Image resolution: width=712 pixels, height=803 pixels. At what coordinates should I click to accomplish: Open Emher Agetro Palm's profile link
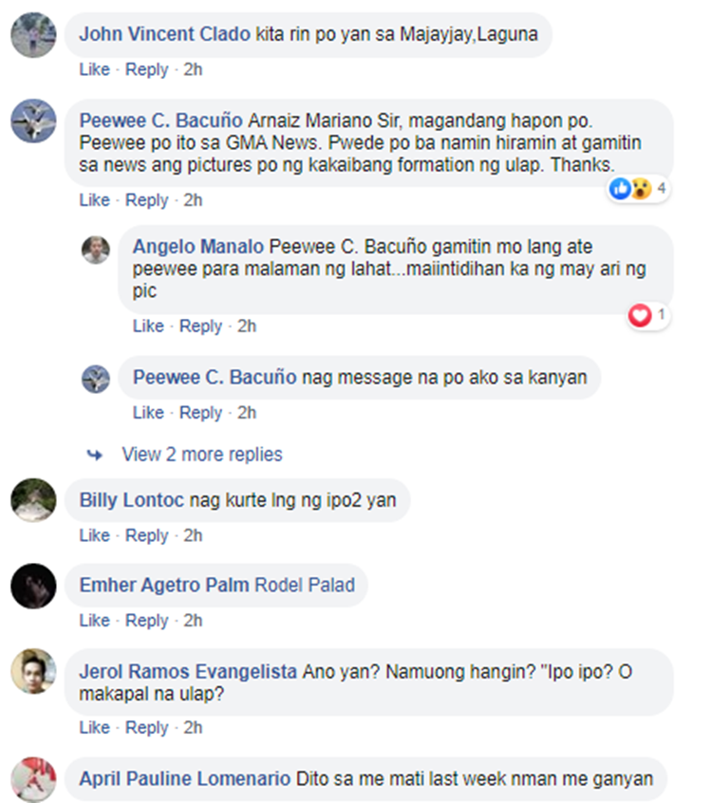(164, 585)
